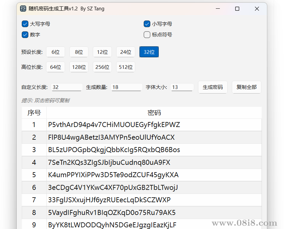Select the 128位 high length option
This screenshot has width=284, height=229.
(79, 67)
